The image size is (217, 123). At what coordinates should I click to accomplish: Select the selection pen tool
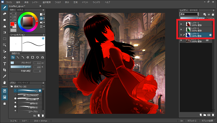point(4,51)
